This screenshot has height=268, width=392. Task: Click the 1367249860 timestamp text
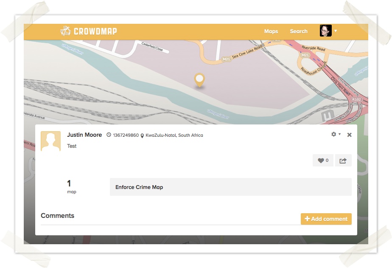tap(126, 135)
